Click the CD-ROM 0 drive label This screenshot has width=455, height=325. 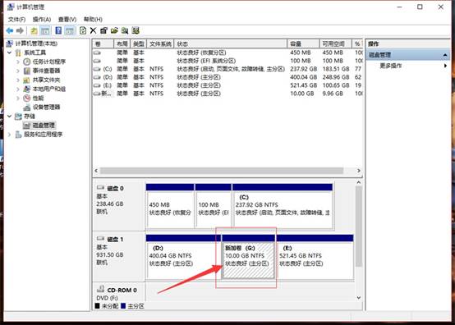[x=122, y=291]
